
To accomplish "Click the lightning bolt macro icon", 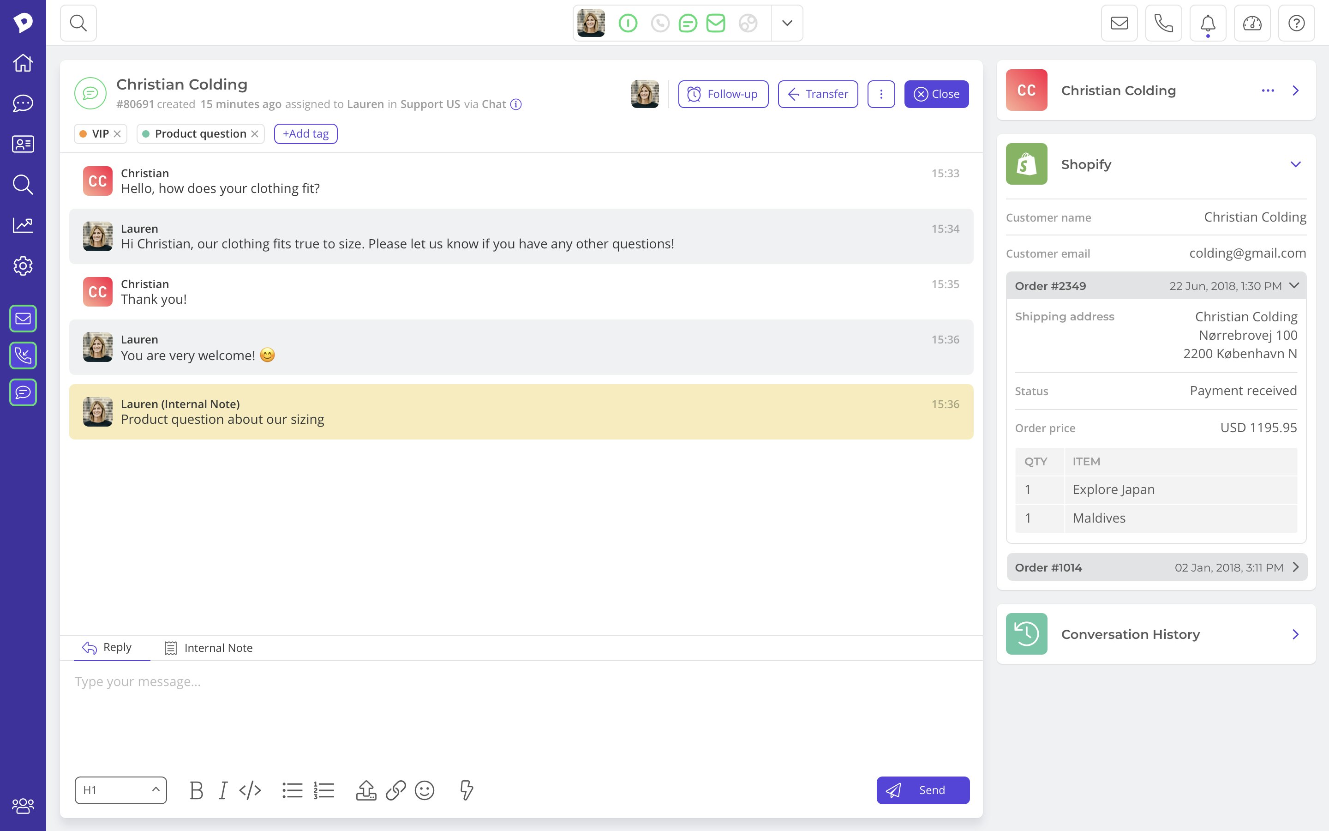I will pos(466,790).
